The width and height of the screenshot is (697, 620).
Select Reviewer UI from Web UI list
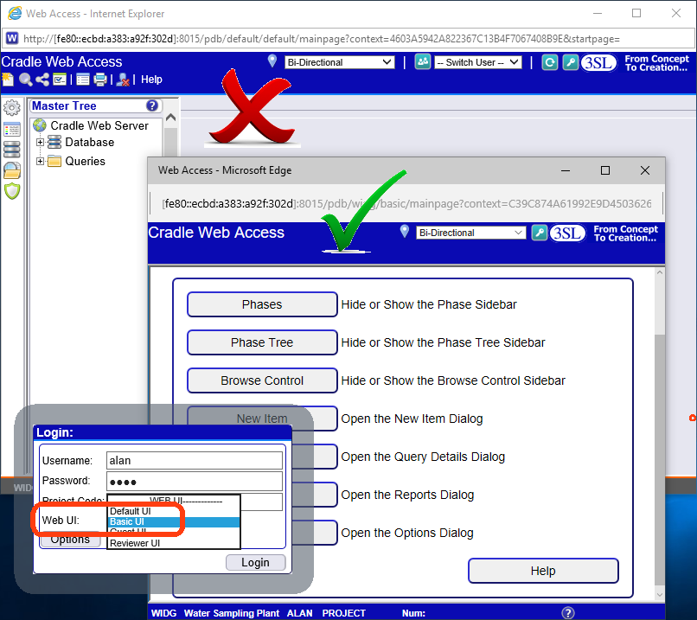coord(173,543)
